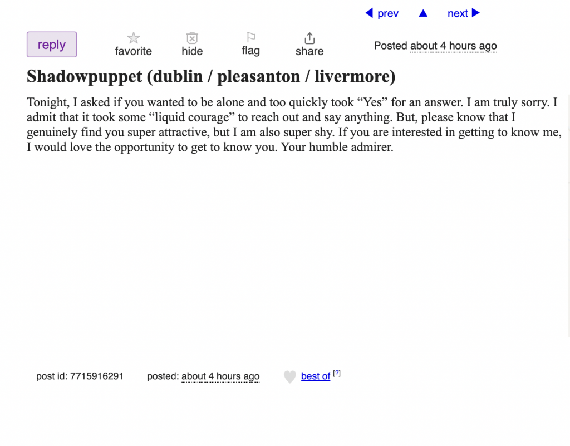Open the share arrow icon
Image resolution: width=570 pixels, height=446 pixels.
click(x=309, y=38)
